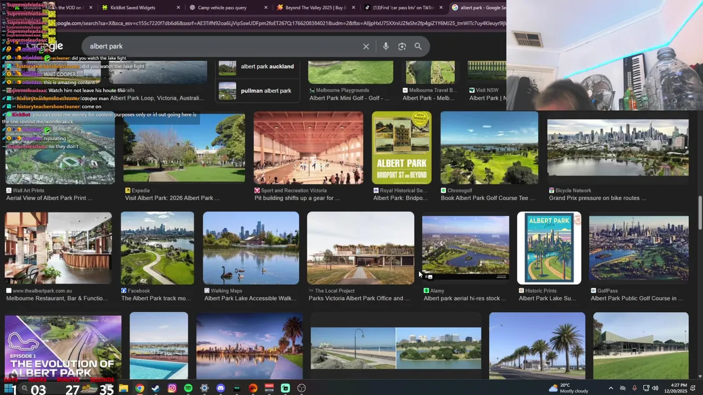Open Discord from the taskbar
This screenshot has height=395, width=703.
point(221,388)
